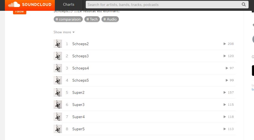Screen dimensions: 254x140
Task: Click the Super5 track artwork thumbnail
Action: click(58, 129)
